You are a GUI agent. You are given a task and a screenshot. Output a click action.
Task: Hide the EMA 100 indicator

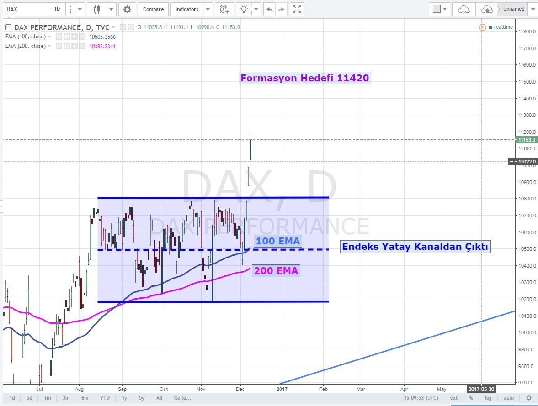click(x=59, y=37)
